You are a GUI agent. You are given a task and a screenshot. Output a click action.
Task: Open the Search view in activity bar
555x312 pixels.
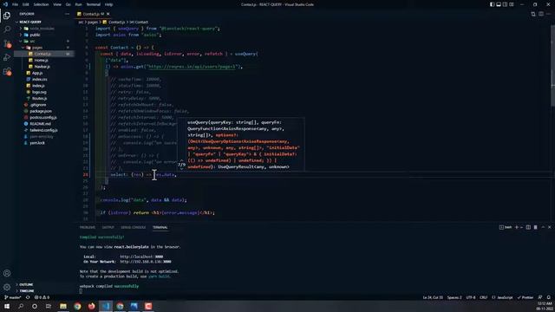coord(7,29)
